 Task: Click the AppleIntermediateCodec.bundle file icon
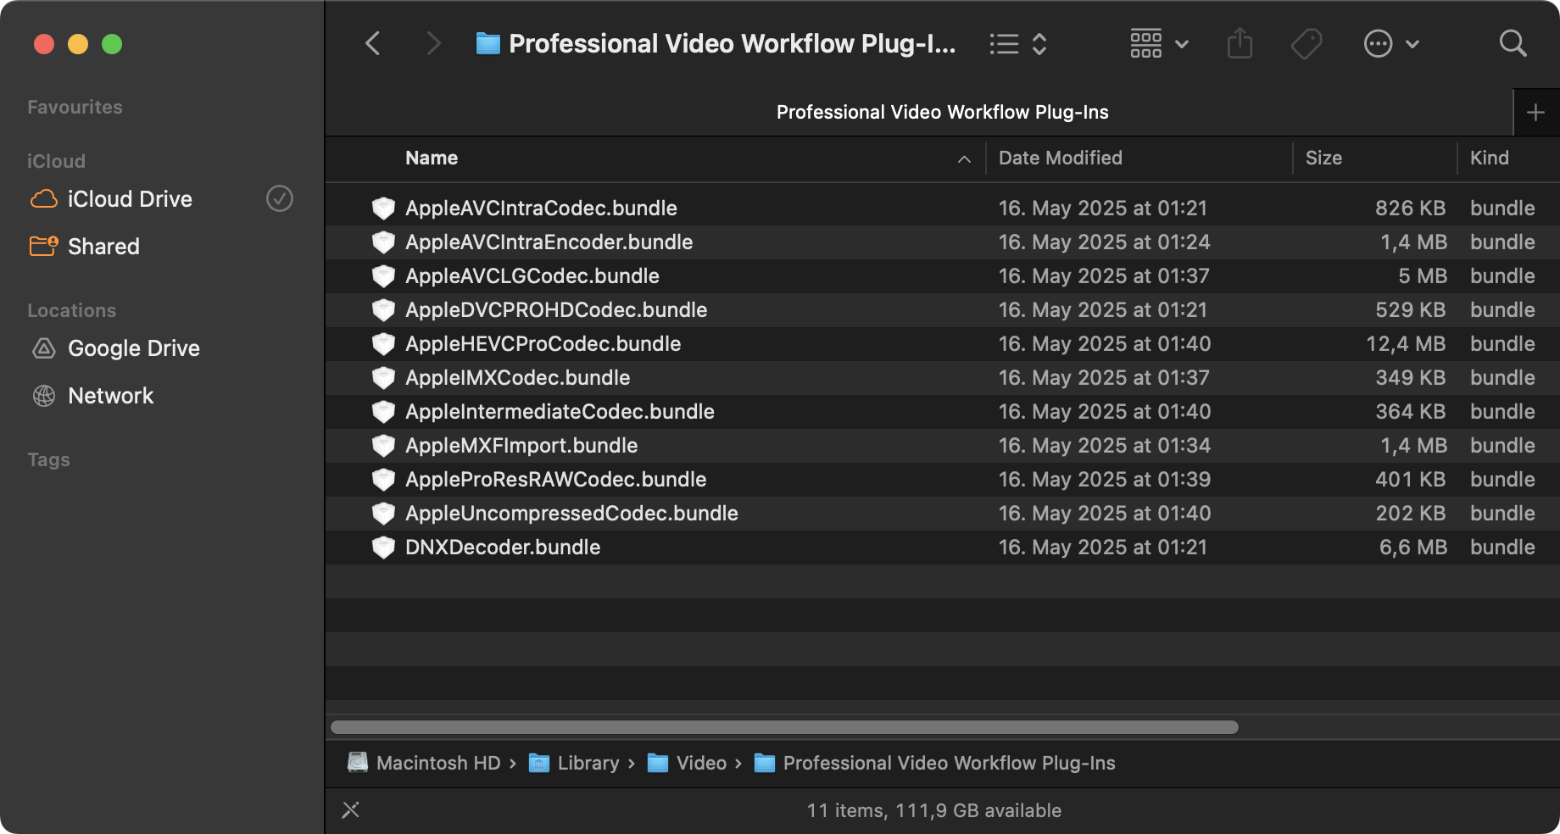pos(383,411)
